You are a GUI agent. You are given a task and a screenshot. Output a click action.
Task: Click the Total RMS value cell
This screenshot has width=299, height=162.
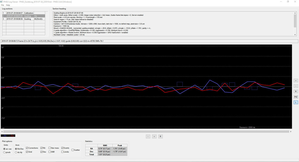tap(105, 154)
